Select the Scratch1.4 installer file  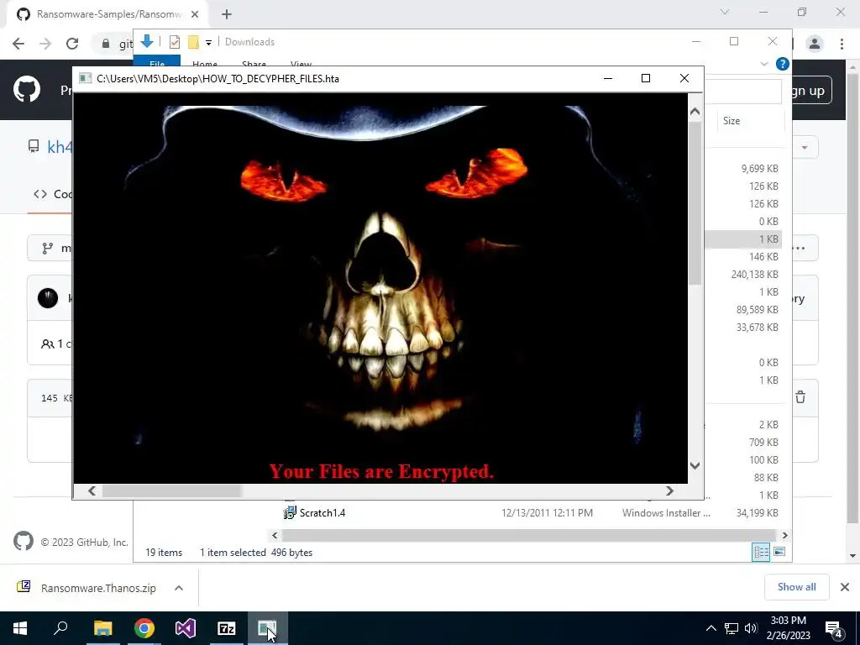322,513
